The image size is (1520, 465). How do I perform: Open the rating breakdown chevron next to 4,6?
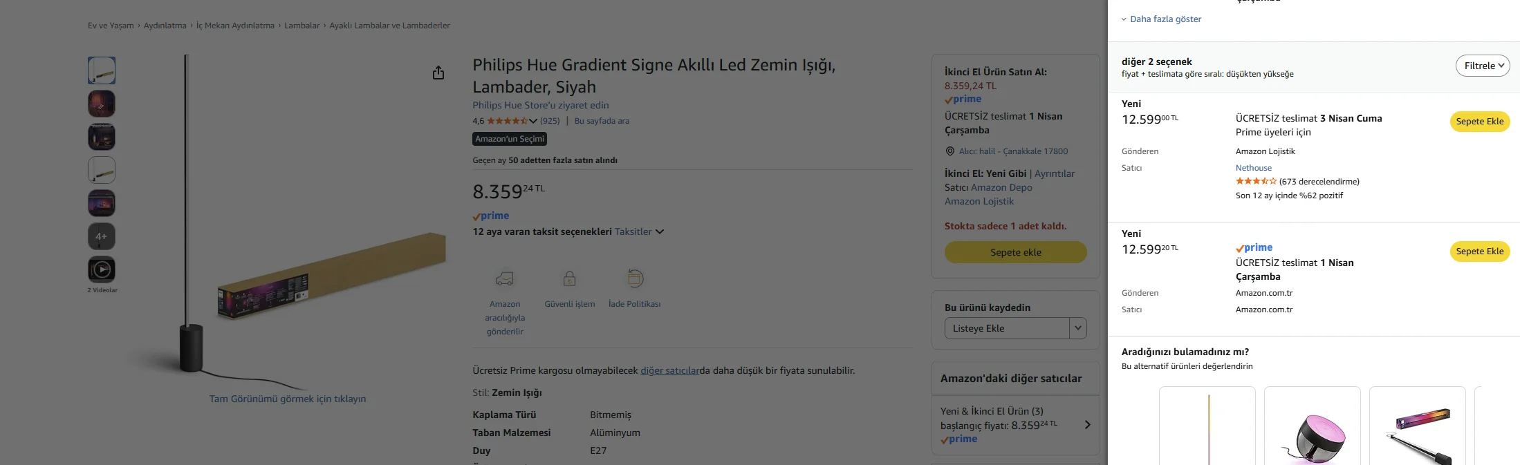(x=533, y=122)
